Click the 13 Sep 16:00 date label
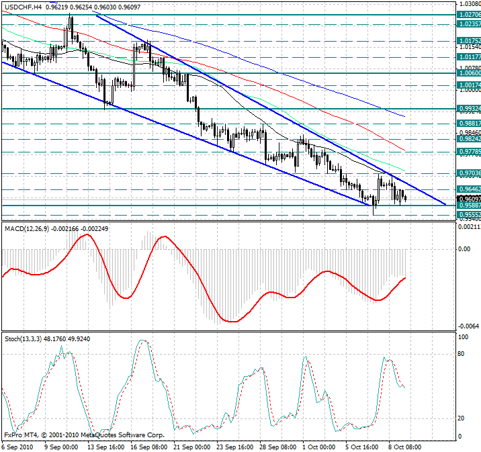This screenshot has width=481, height=452. tap(106, 447)
